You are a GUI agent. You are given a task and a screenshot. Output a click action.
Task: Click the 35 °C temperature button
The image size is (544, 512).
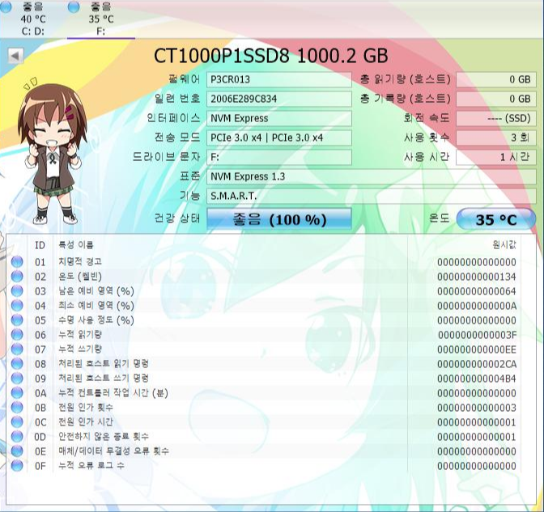[x=496, y=219]
